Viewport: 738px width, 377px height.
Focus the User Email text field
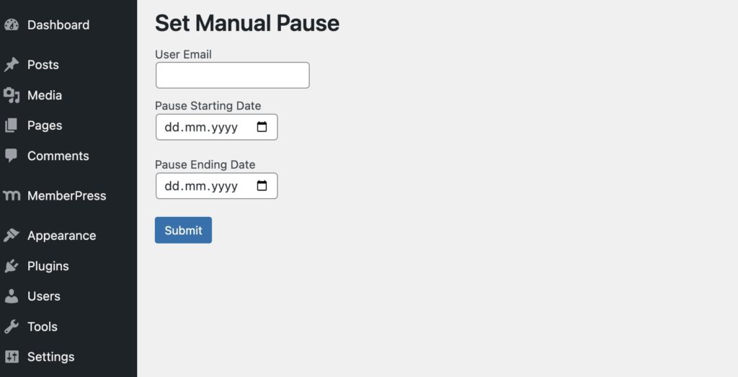(232, 75)
